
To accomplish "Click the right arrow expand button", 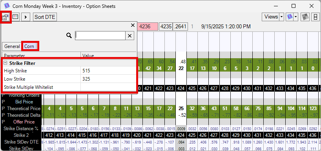I will coord(26,17).
